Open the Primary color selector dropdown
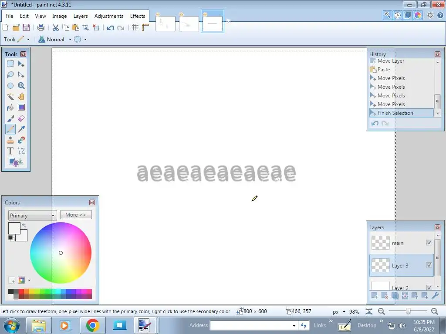This screenshot has height=334, width=446. (32, 215)
